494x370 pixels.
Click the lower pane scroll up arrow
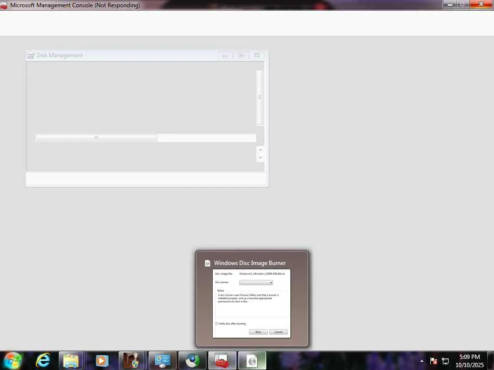click(260, 150)
